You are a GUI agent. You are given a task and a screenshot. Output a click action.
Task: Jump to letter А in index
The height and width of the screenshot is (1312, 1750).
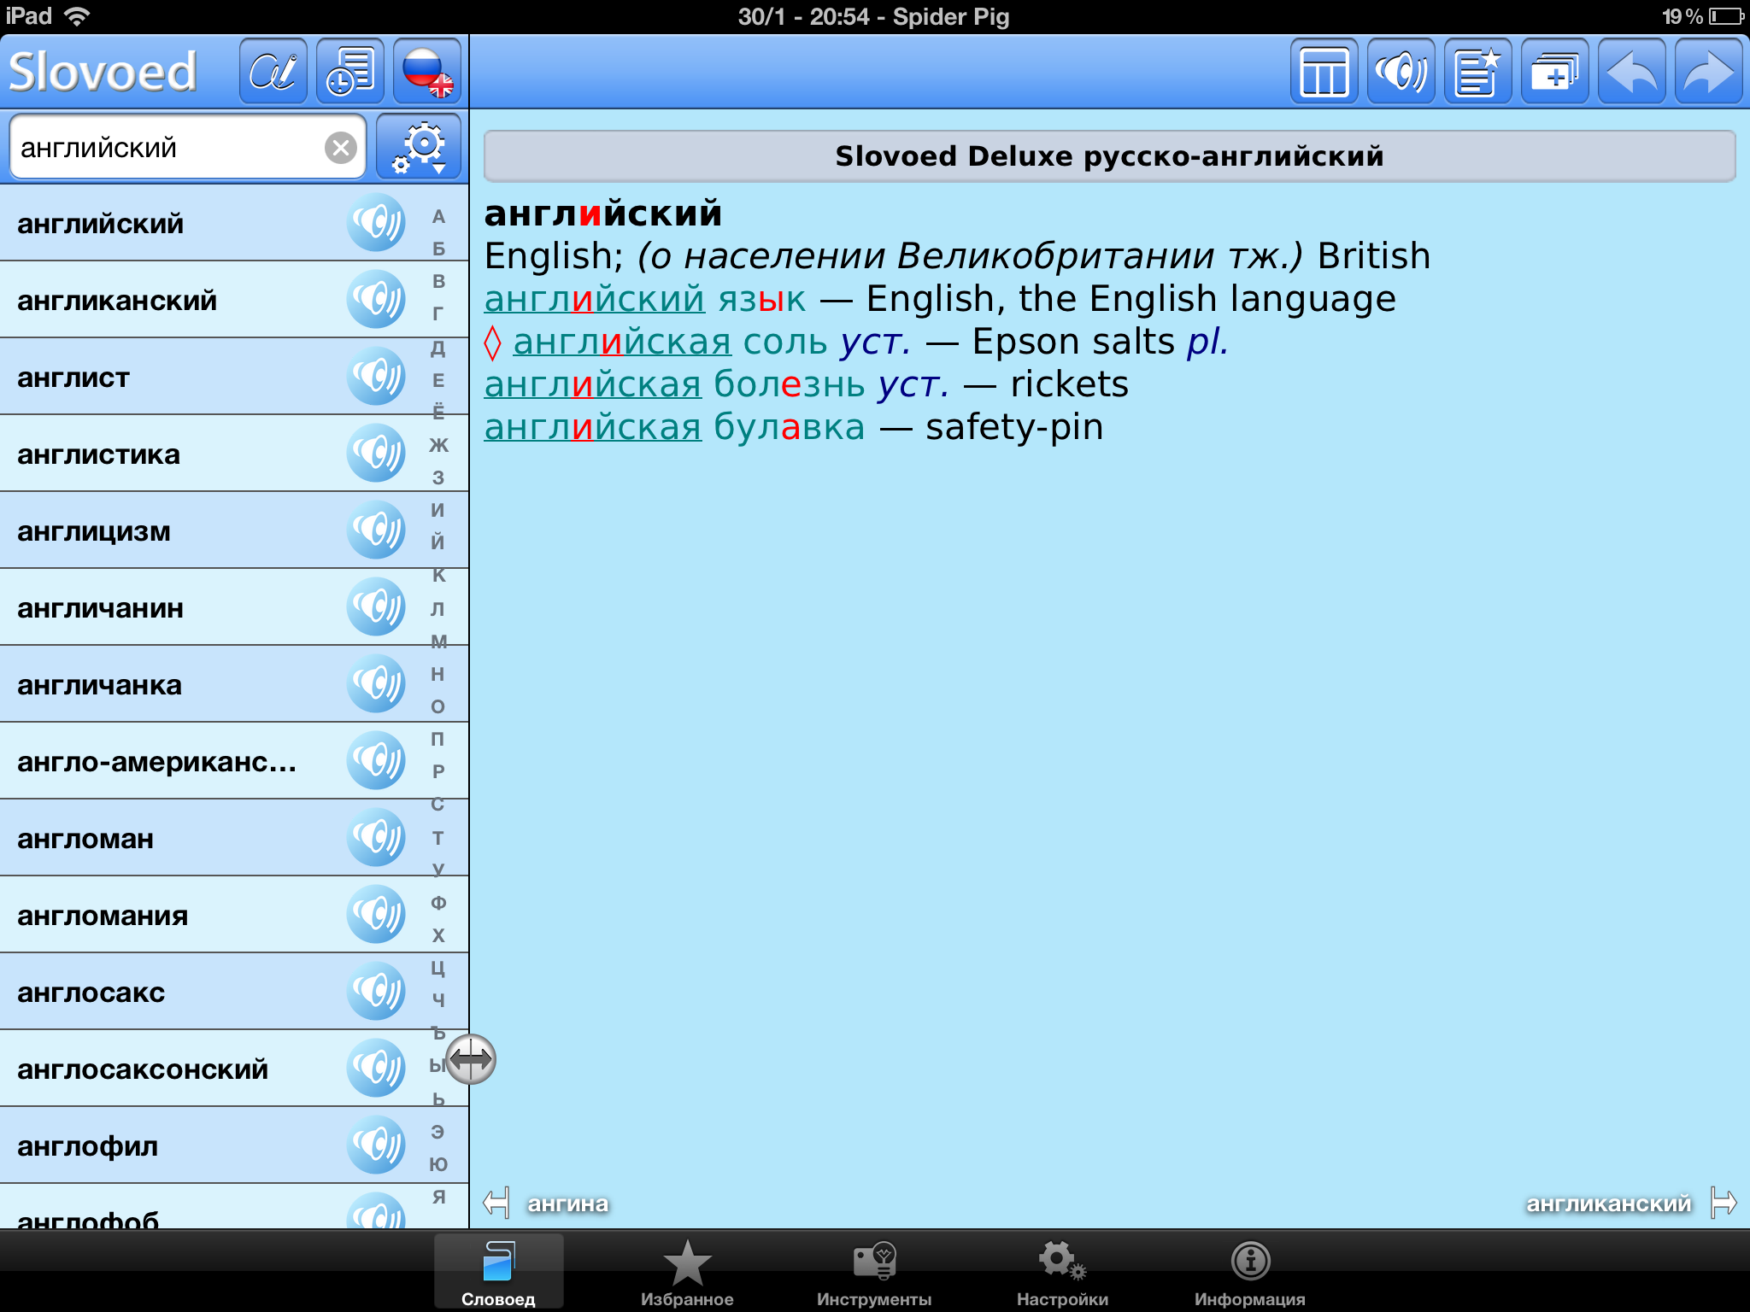point(438,216)
